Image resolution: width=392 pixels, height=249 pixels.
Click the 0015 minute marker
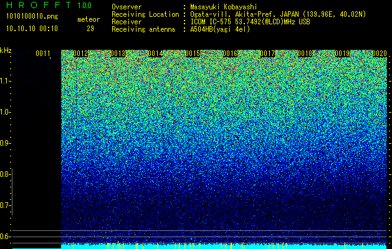click(193, 54)
